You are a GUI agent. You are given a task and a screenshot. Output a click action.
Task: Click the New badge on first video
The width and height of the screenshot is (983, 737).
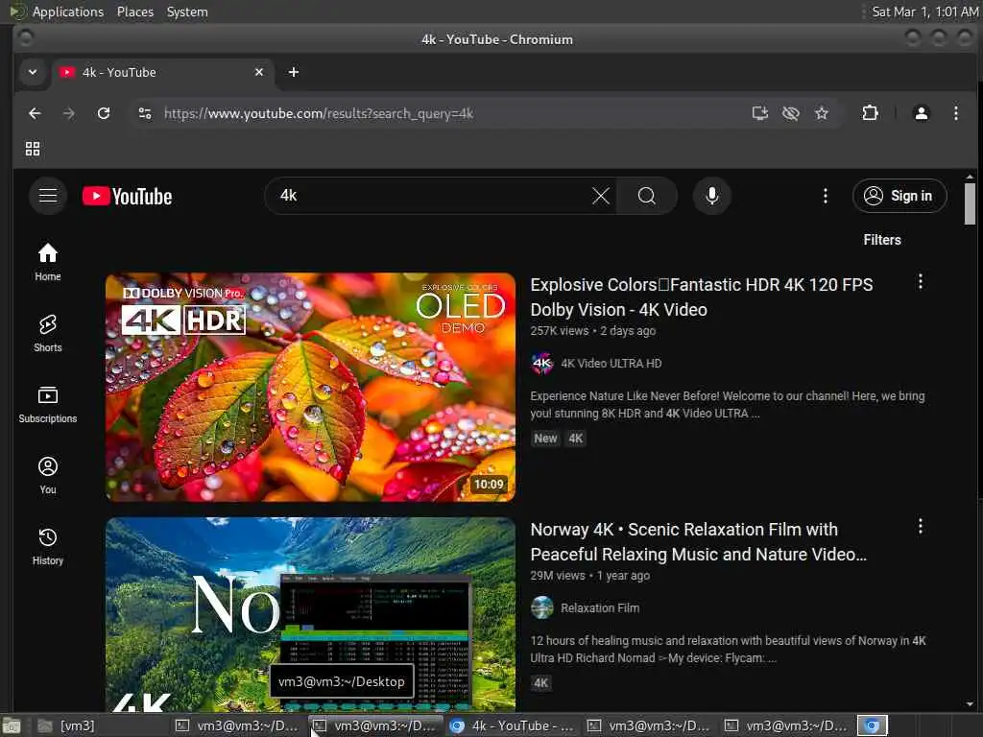(x=545, y=439)
